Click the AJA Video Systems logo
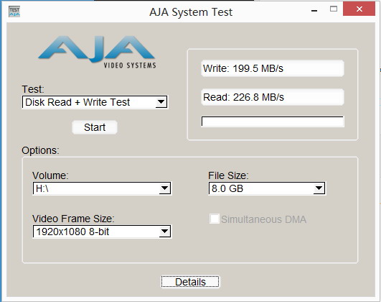Viewport: 381px width, 302px height. tap(97, 52)
